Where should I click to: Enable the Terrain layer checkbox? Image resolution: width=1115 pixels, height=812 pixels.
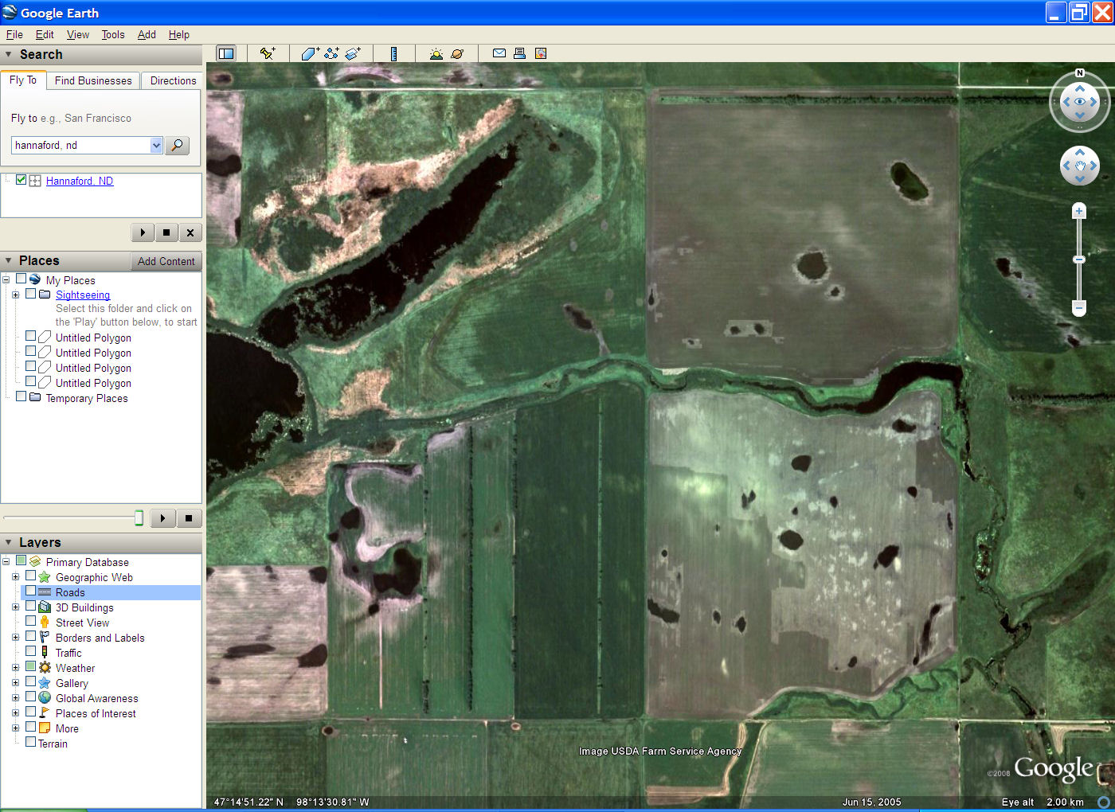pyautogui.click(x=31, y=742)
